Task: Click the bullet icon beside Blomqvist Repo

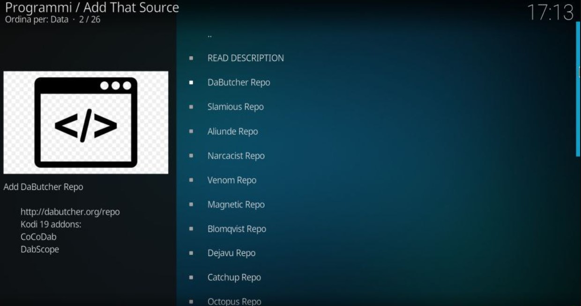Action: [191, 229]
